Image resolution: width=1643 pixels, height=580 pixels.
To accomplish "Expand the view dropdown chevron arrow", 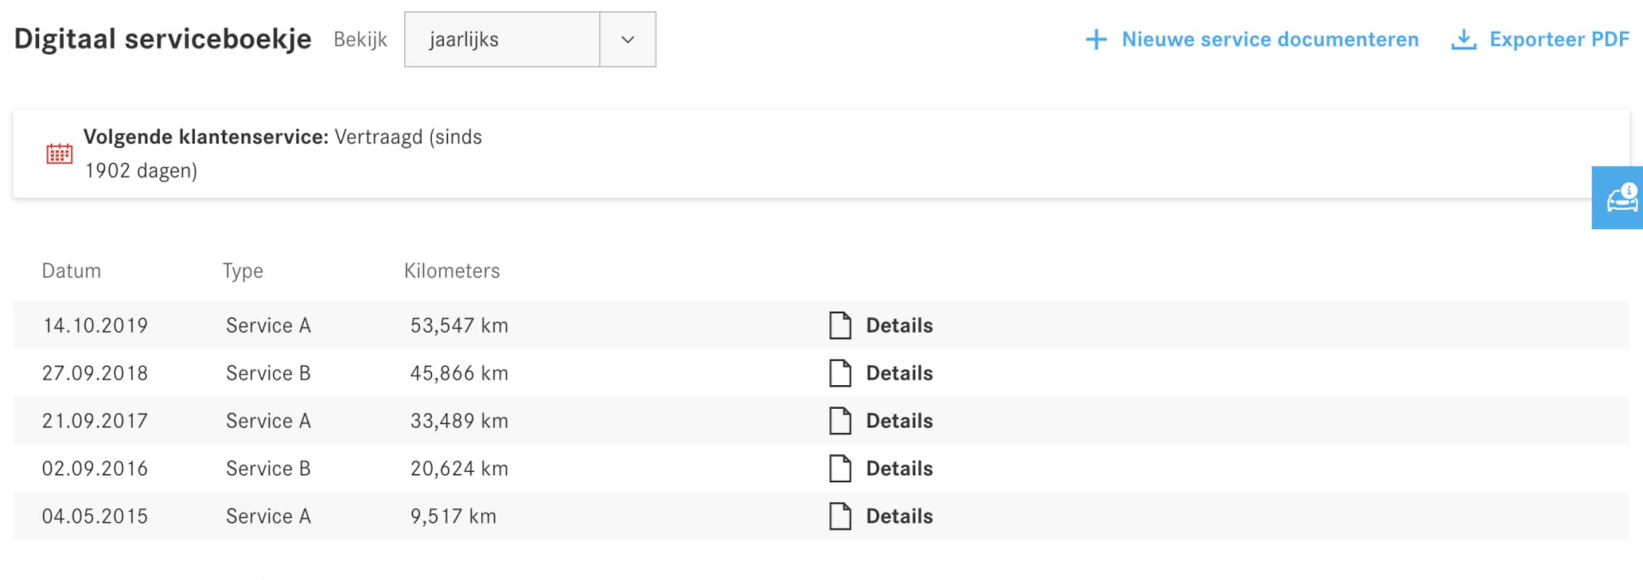I will (x=628, y=39).
